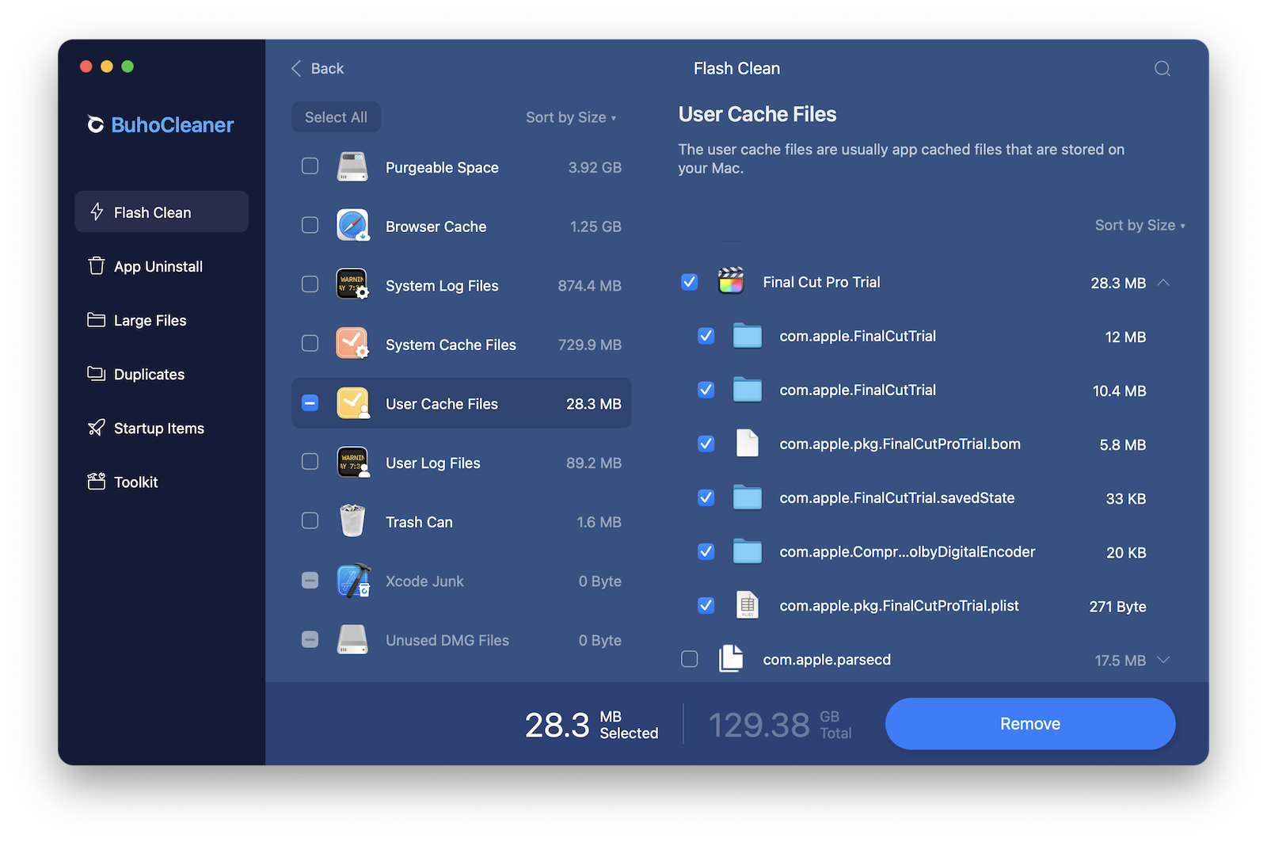The image size is (1267, 842).
Task: Click the User Cache Files icon
Action: click(352, 403)
